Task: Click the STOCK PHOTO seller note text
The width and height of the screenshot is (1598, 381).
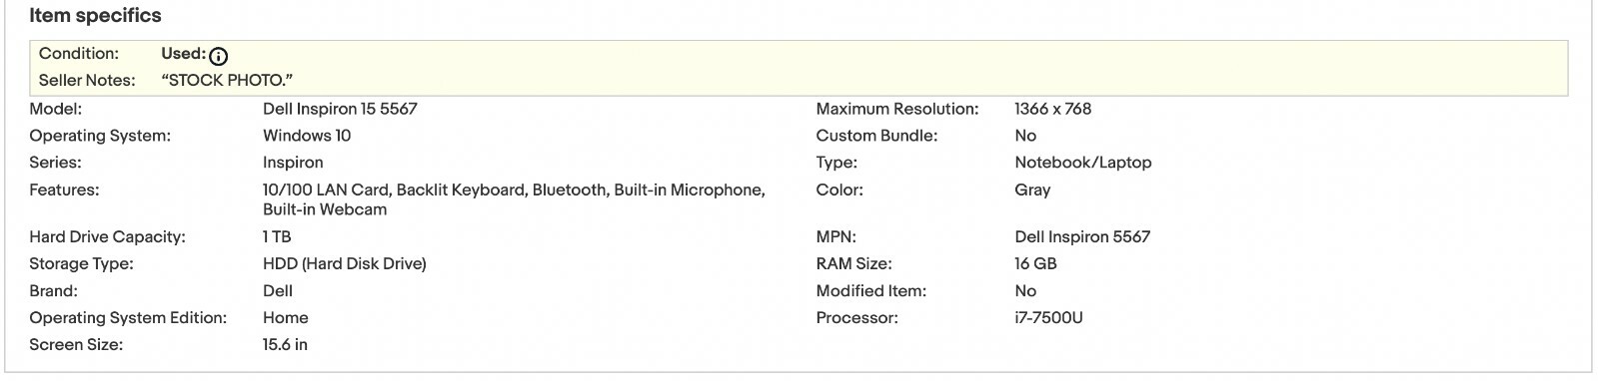Action: tap(227, 81)
